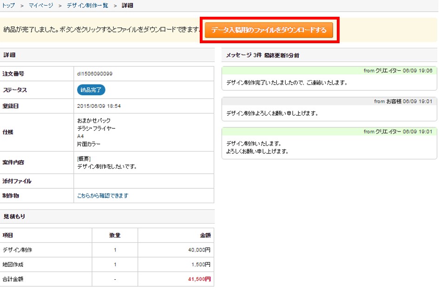The width and height of the screenshot is (439, 297).
Task: Click the 案件内容 text デザイン制作をしたいです
Action: click(x=106, y=166)
